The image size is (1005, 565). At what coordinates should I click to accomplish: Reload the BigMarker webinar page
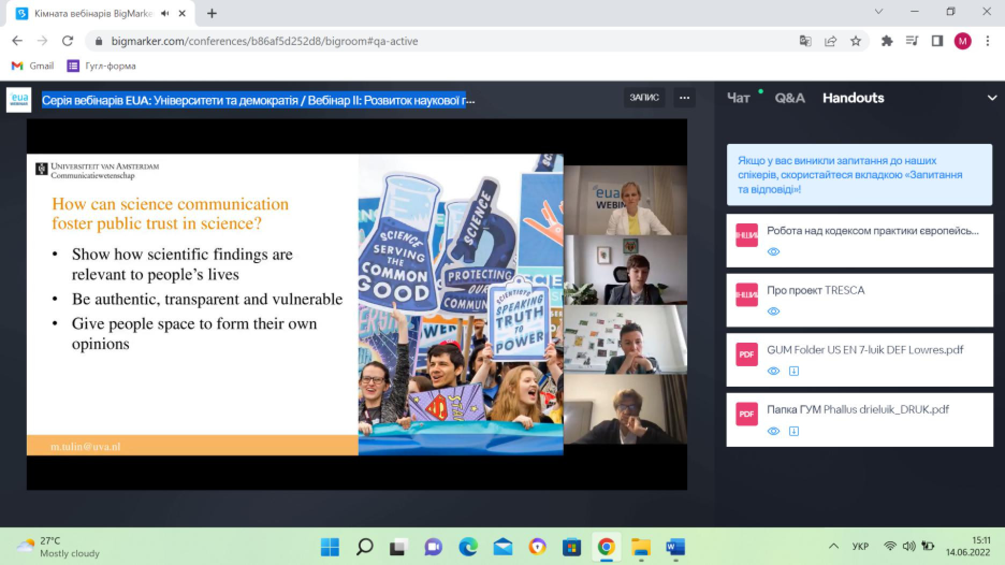coord(68,41)
